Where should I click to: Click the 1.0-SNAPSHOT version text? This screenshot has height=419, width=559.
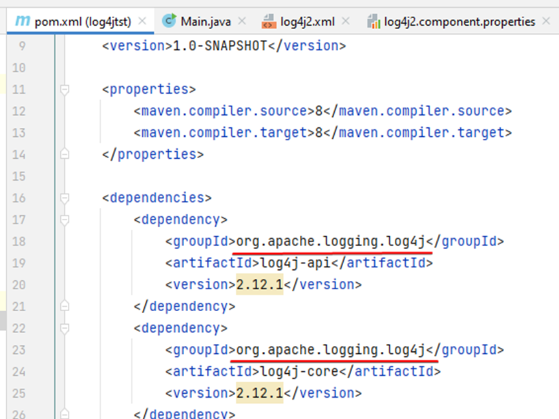[x=220, y=46]
